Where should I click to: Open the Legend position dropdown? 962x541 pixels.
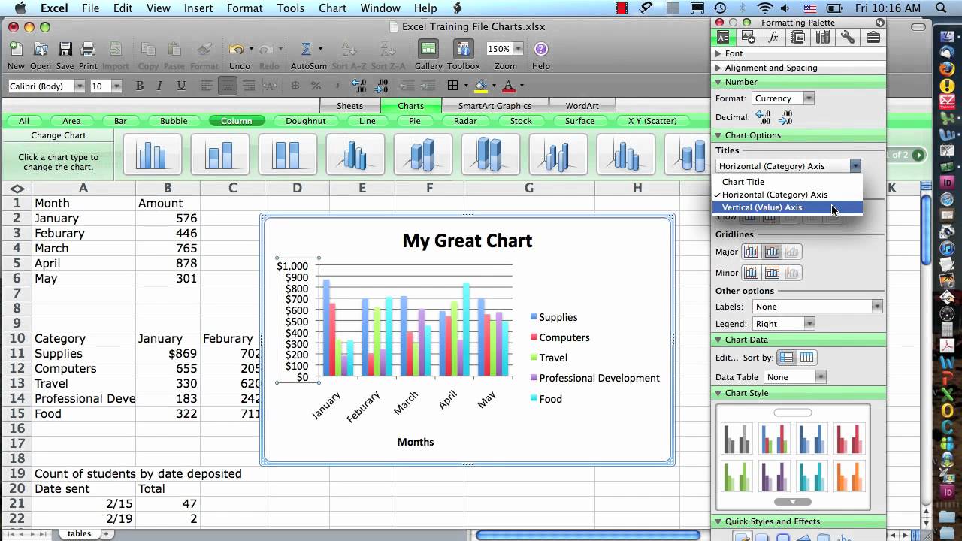pos(784,323)
